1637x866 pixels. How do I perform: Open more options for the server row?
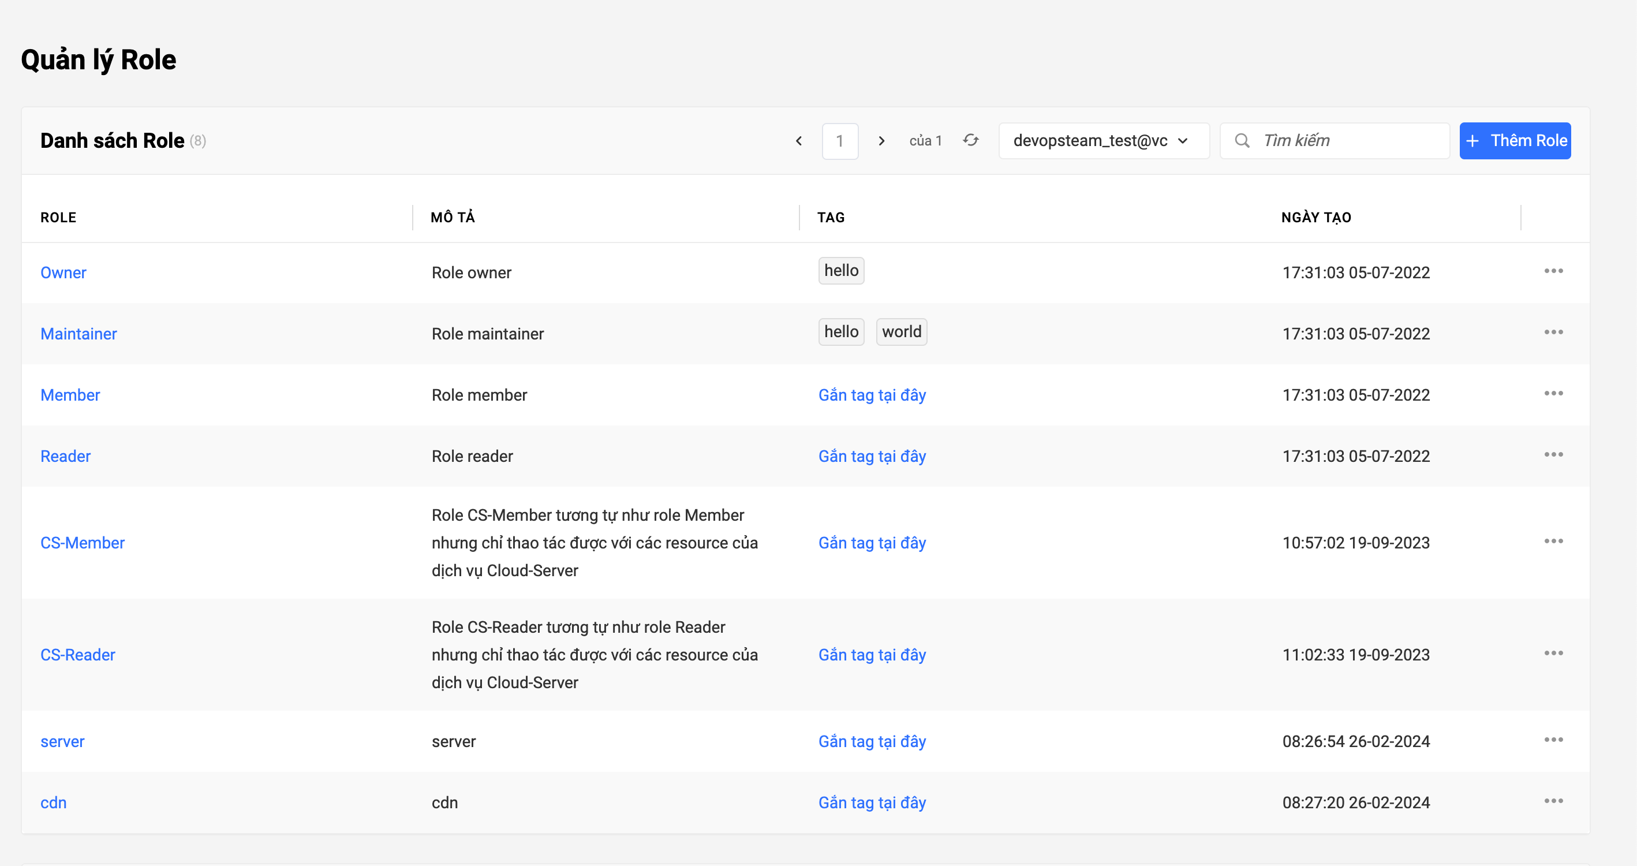coord(1553,740)
